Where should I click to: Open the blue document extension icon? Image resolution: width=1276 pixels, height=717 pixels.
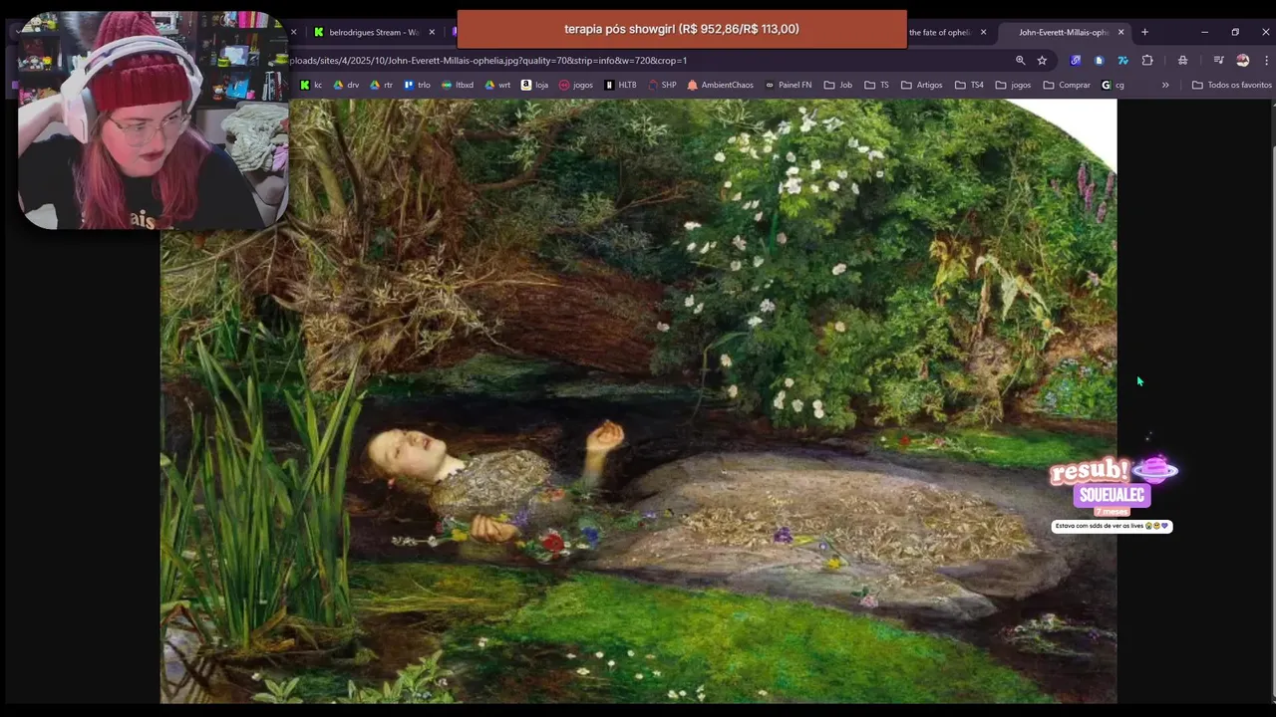[1099, 60]
